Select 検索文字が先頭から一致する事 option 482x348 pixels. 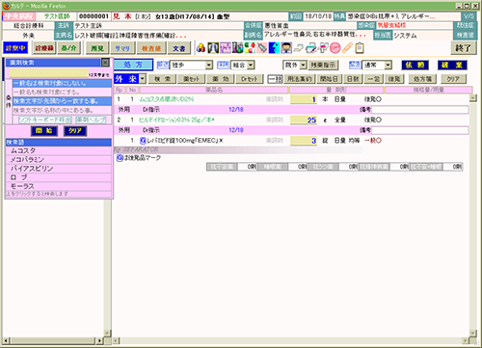(62, 101)
